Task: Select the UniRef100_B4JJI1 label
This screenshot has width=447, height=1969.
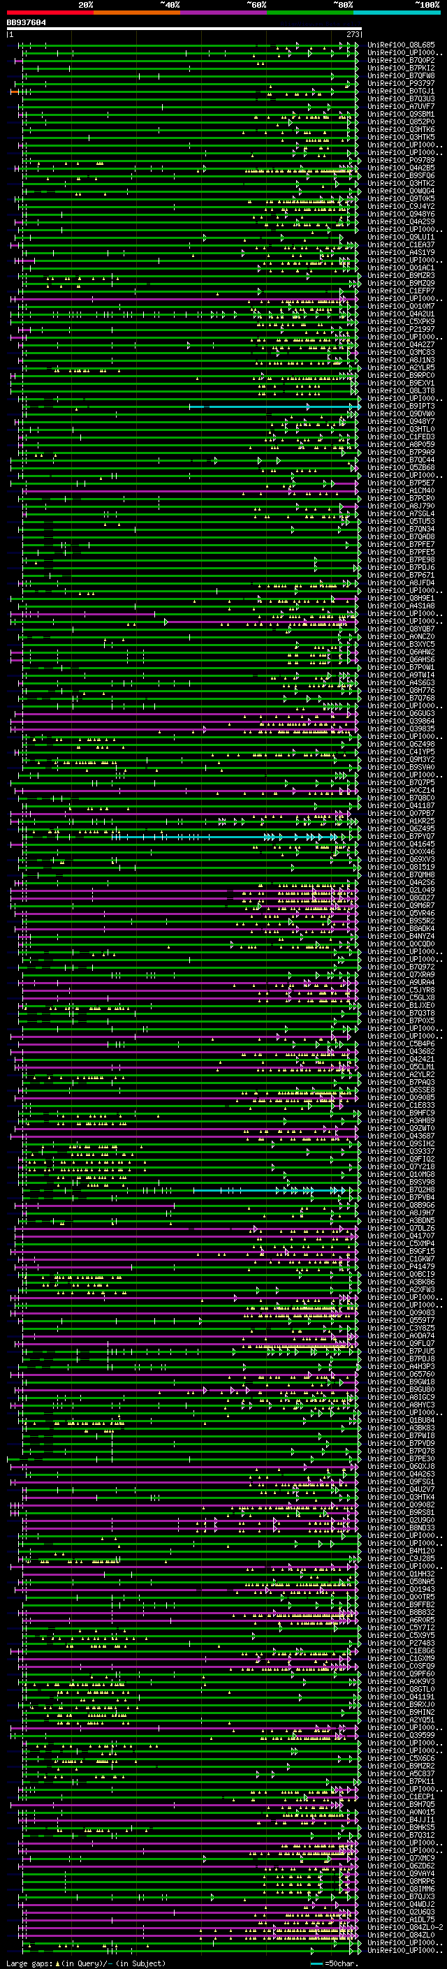Action: click(401, 1821)
